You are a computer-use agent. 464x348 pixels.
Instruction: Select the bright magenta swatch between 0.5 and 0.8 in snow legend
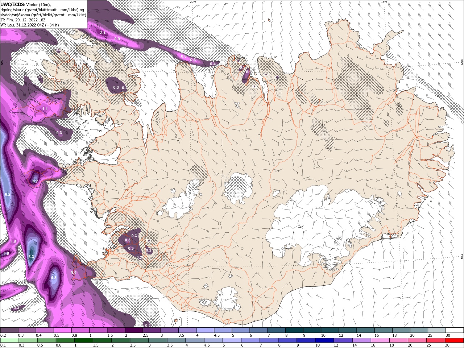pyautogui.click(x=62, y=330)
